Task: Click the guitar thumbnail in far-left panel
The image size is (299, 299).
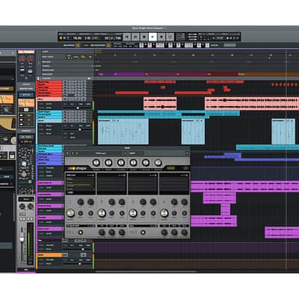Action: (7, 123)
